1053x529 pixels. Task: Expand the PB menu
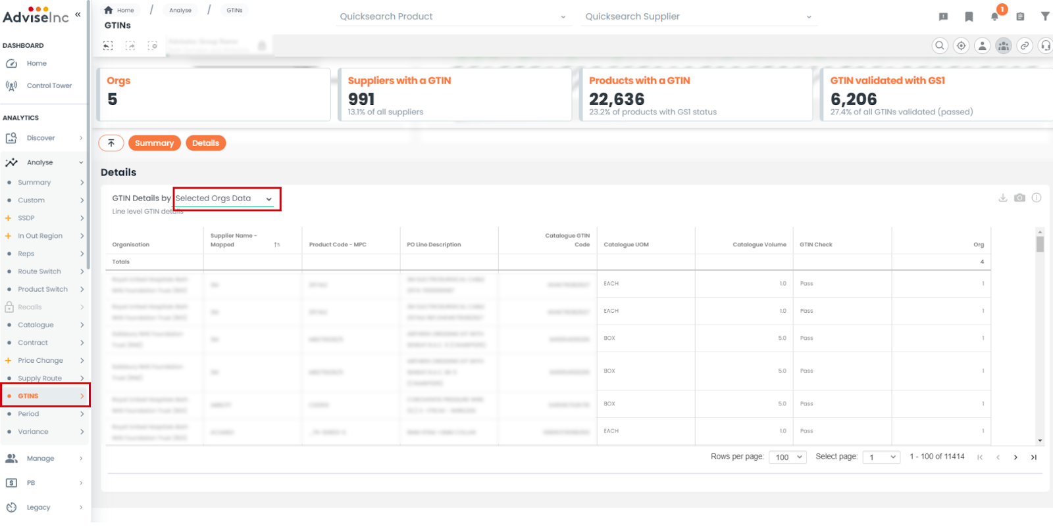tap(43, 483)
